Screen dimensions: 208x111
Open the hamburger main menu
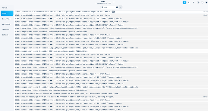(x=193, y=2)
